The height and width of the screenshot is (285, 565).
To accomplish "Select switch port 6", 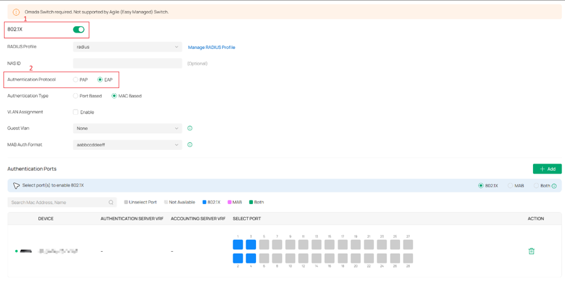I will 264,258.
